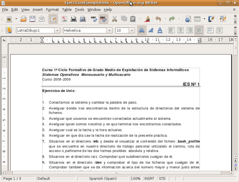
Task: Click the Open document folder icon
Action: (x=24, y=19)
